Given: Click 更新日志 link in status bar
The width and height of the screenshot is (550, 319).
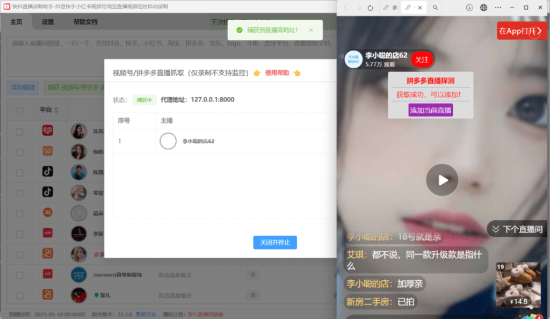Looking at the screenshot, I should point(146,315).
